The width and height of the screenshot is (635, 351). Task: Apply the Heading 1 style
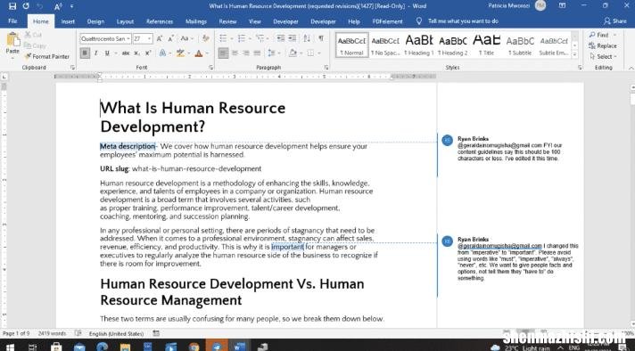(x=419, y=45)
